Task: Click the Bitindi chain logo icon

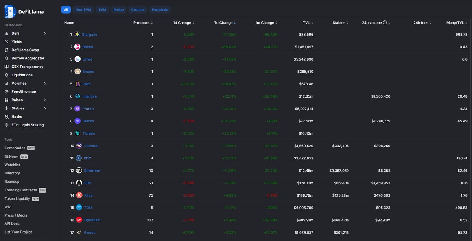Action: [77, 47]
